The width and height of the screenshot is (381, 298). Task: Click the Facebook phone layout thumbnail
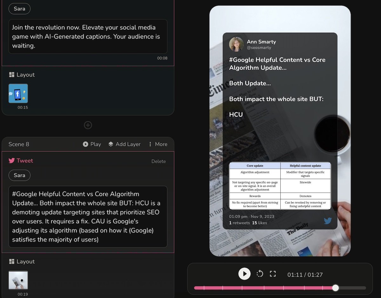tap(18, 93)
